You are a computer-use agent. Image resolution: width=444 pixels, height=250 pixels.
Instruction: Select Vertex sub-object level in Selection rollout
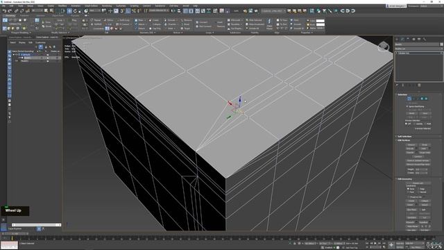tap(409, 99)
